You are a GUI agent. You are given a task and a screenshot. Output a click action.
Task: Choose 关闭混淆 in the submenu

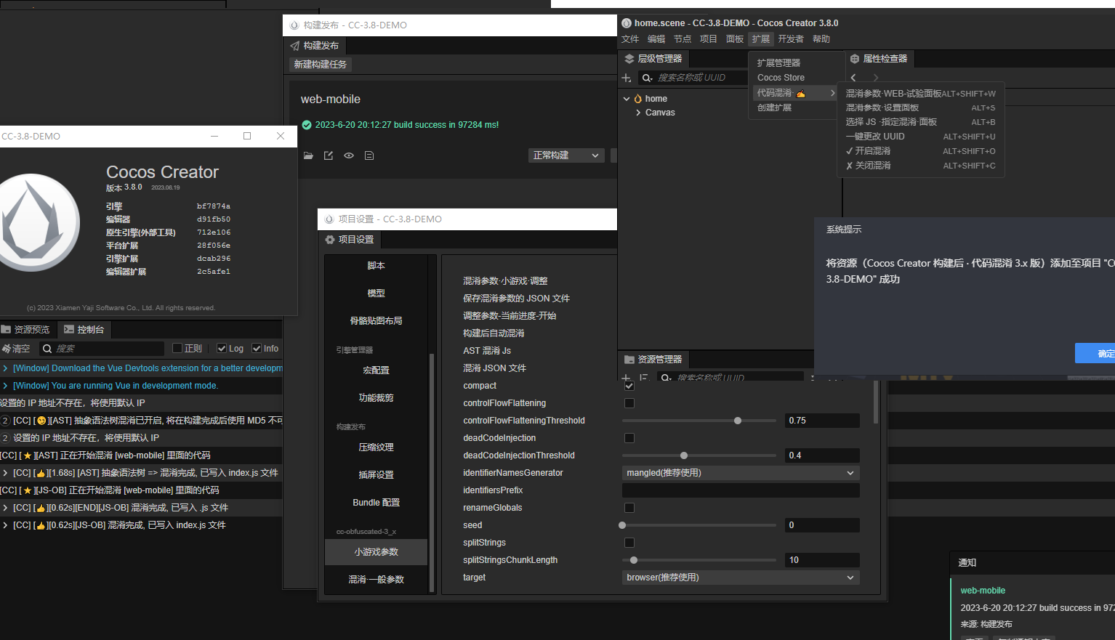[920, 166]
